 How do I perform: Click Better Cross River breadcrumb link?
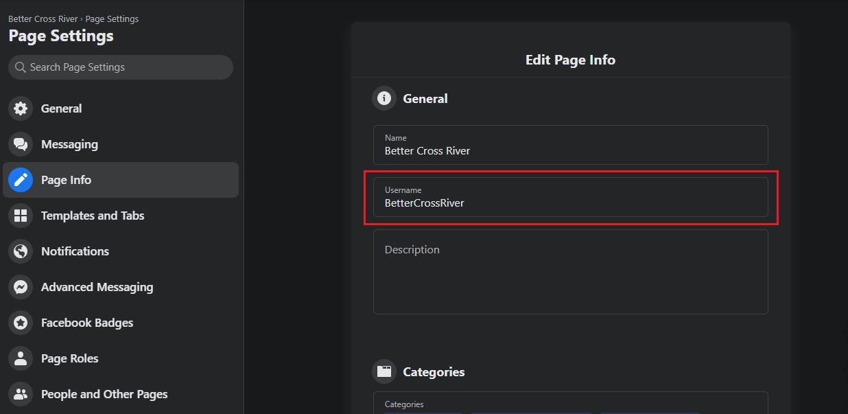pyautogui.click(x=43, y=19)
